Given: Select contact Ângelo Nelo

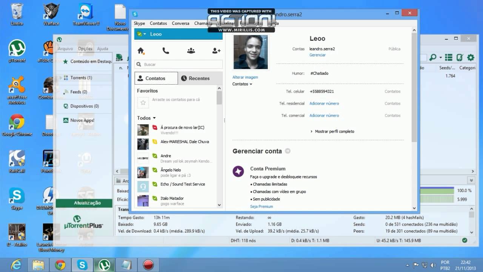Looking at the screenshot, I should [x=177, y=173].
